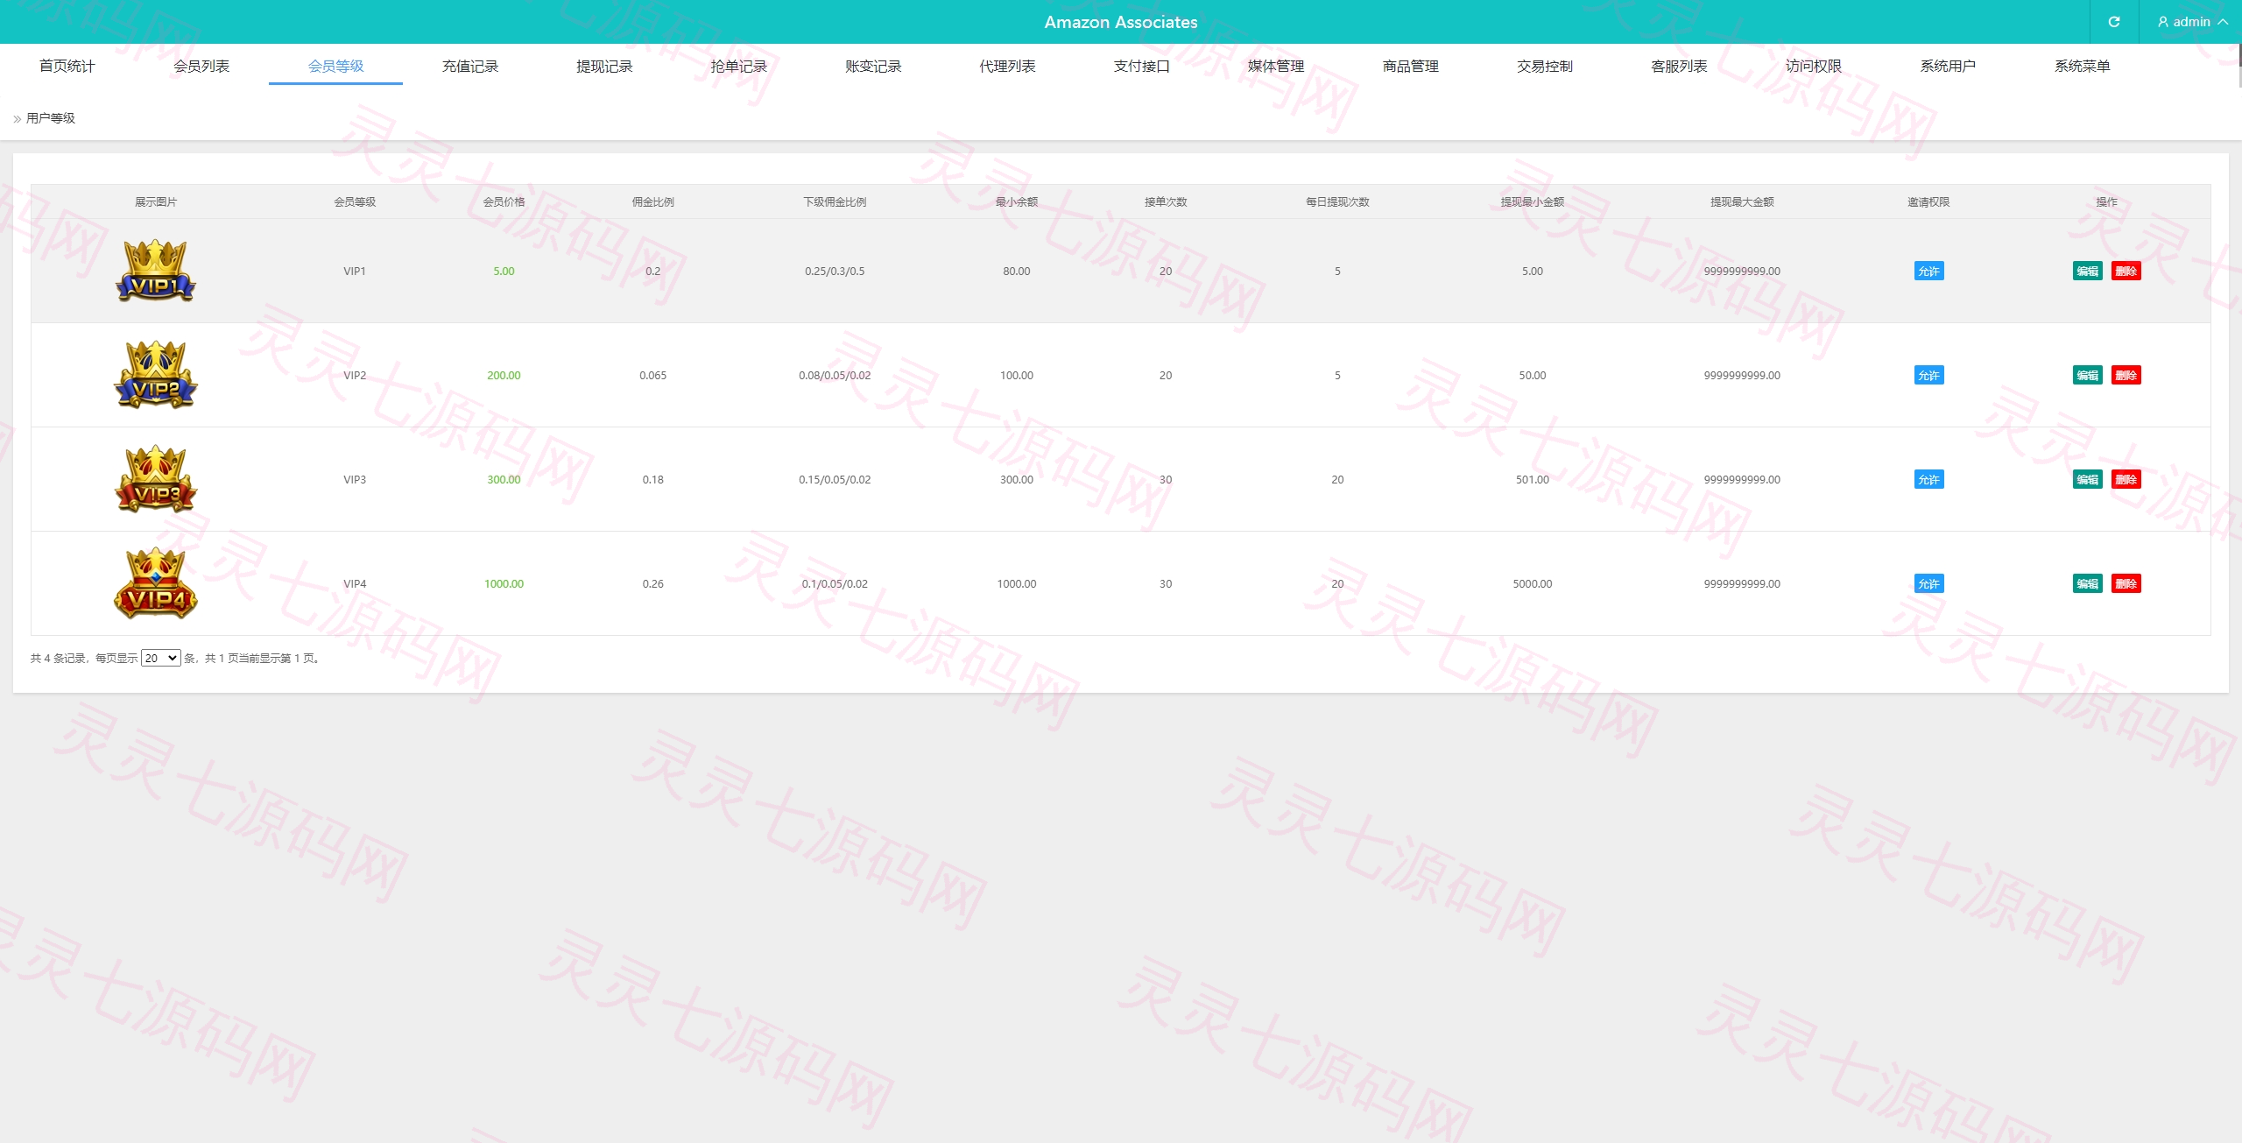Open 代理列表 tab
The width and height of the screenshot is (2242, 1143).
tap(1007, 66)
